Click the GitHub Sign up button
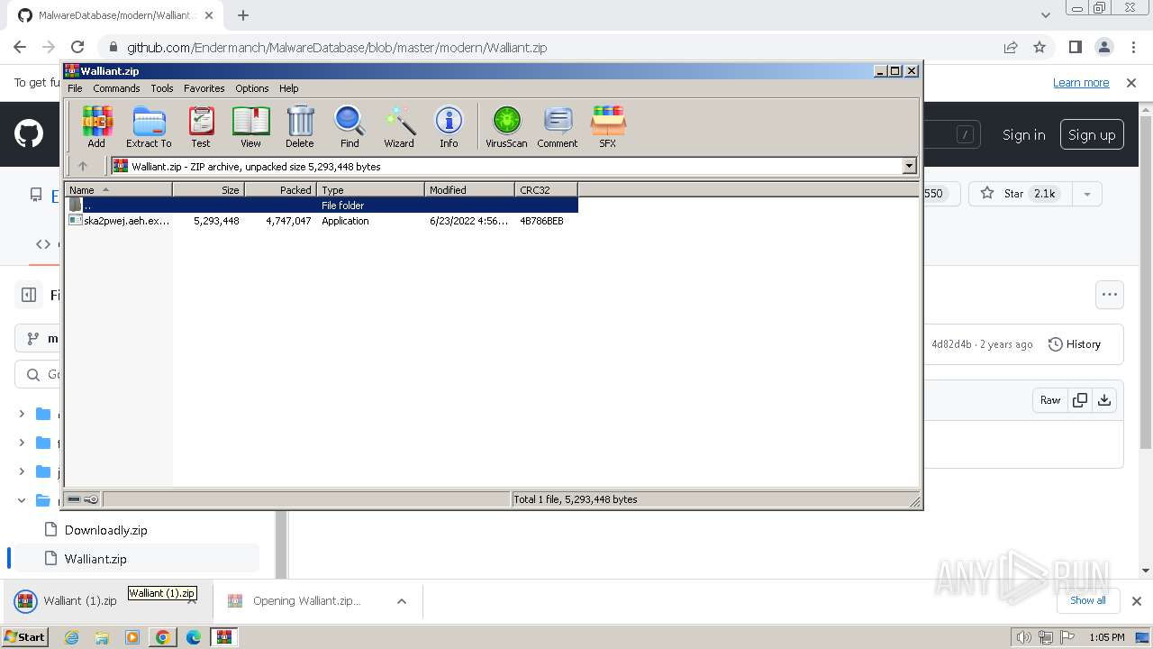 point(1092,134)
